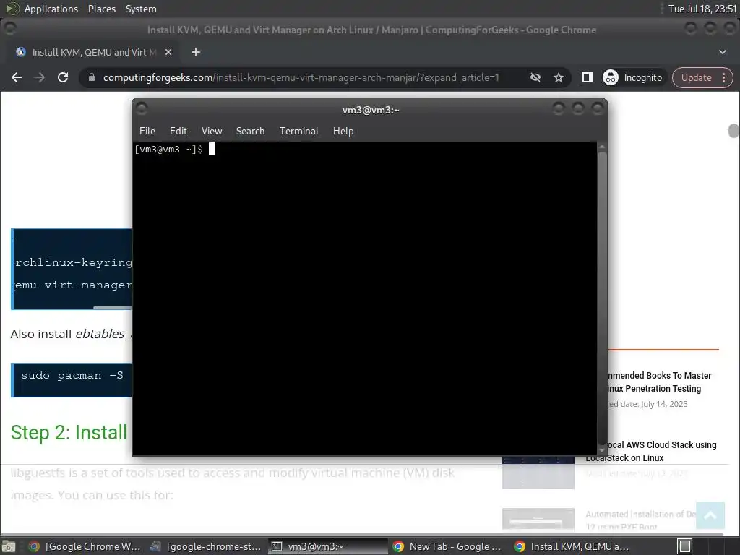Click the LocalStack article thumbnail
Viewport: 740px width, 555px height.
coord(538,473)
